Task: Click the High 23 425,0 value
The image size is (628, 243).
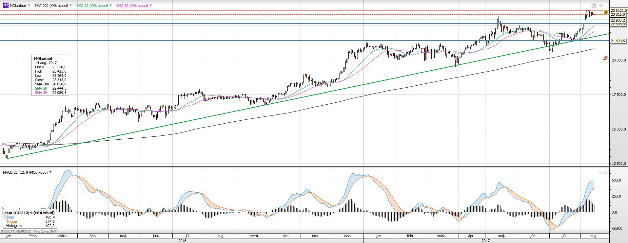Action: 59,71
